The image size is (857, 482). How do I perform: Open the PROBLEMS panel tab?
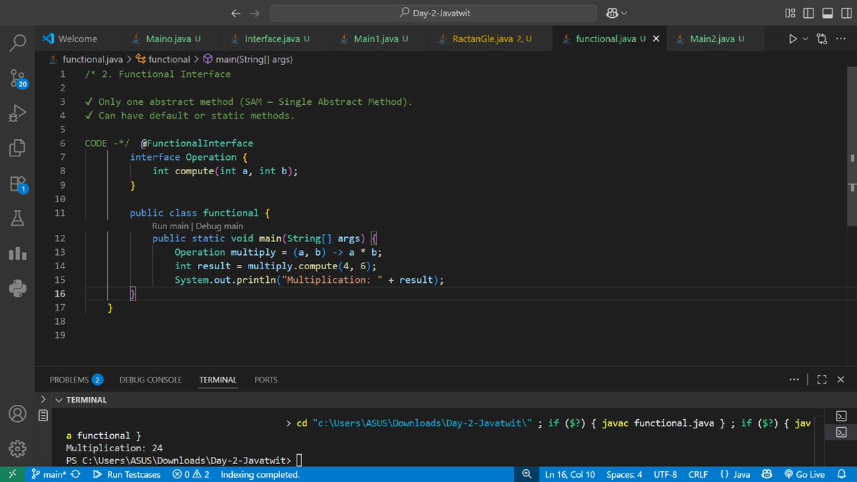click(x=76, y=380)
